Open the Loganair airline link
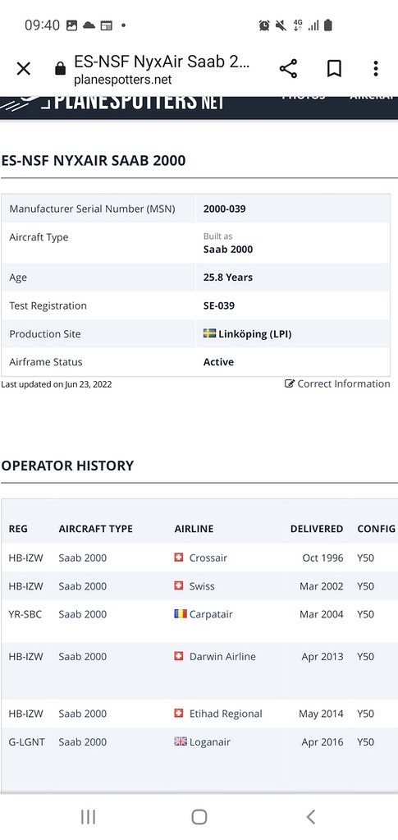 pyautogui.click(x=209, y=742)
